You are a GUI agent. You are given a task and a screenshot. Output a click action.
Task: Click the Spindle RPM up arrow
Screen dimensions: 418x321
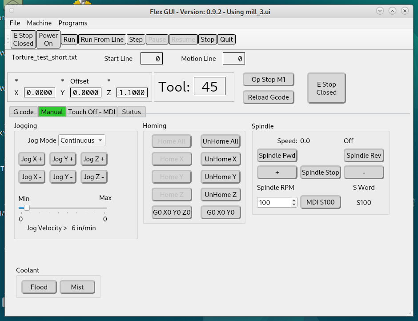click(294, 200)
